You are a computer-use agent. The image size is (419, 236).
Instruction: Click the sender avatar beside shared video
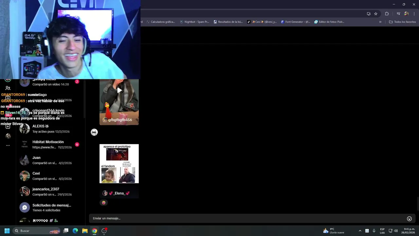94,132
